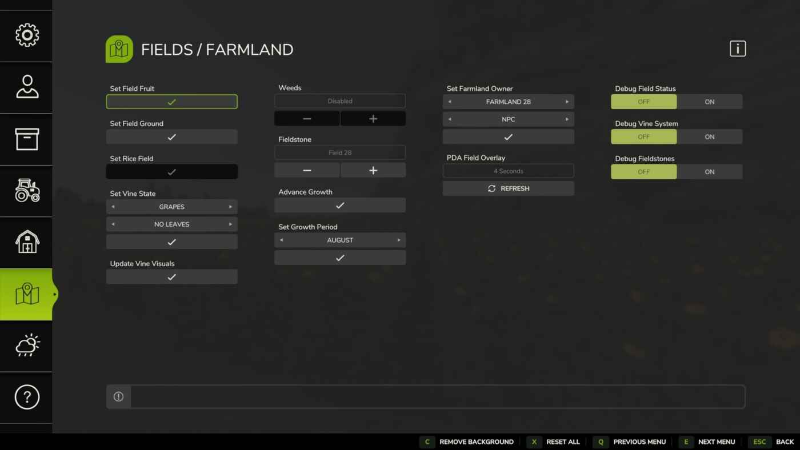Set Debug Vine System to OFF

pos(644,137)
